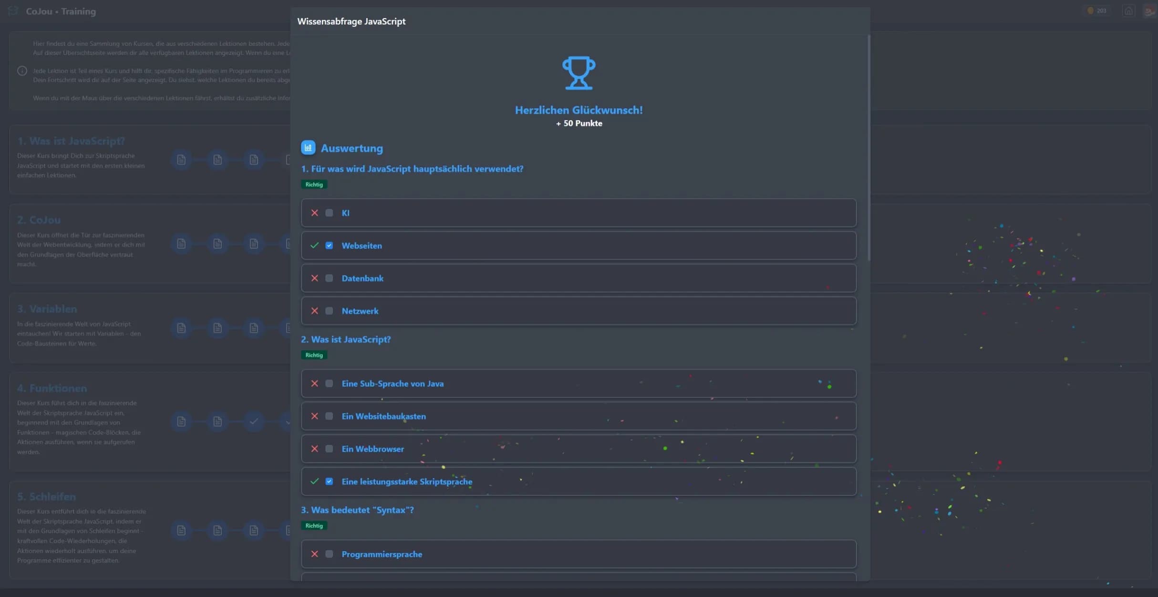The height and width of the screenshot is (597, 1158).
Task: Click the red X beside Ein Websitebaukasten
Action: (315, 416)
